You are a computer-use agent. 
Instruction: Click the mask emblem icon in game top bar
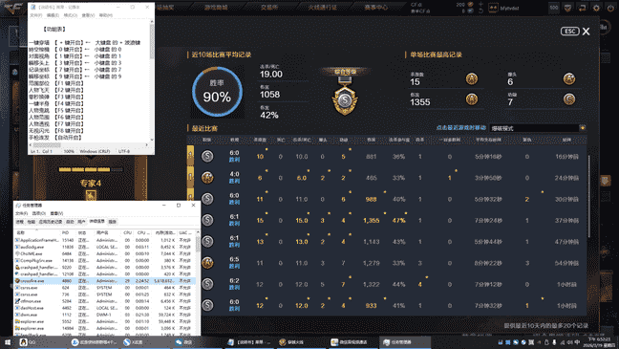[567, 8]
